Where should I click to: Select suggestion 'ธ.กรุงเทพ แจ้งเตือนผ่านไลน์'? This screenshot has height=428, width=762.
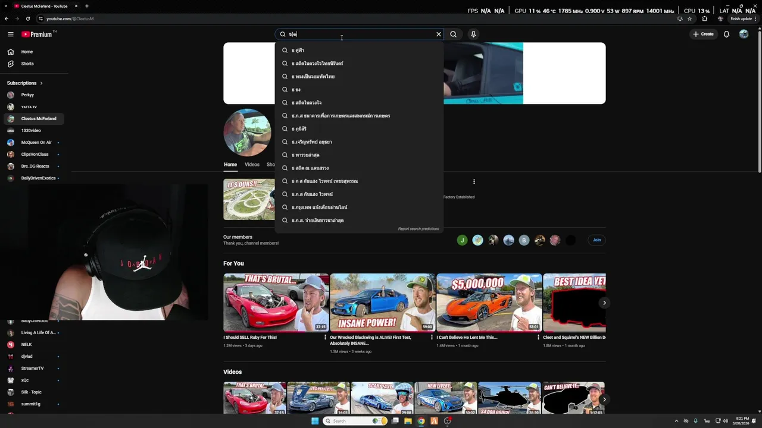pos(359,207)
